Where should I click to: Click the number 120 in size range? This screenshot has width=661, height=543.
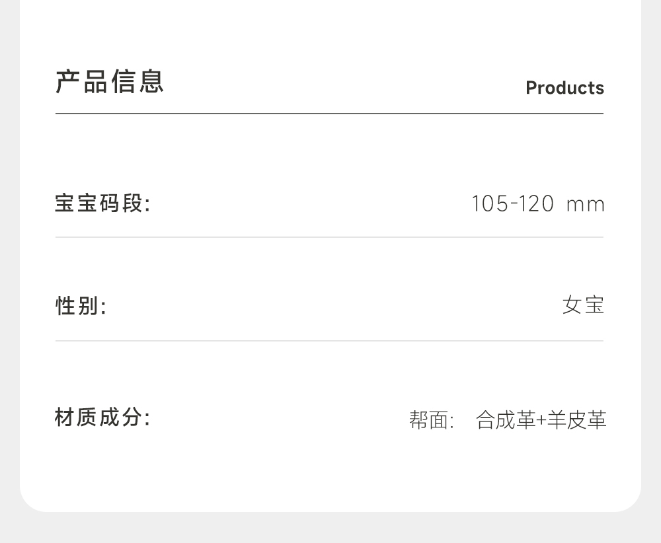tap(535, 203)
